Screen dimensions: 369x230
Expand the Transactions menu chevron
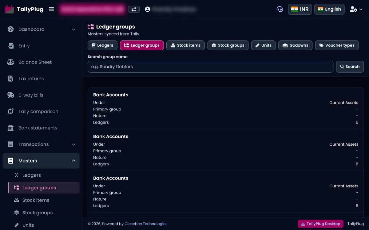73,144
